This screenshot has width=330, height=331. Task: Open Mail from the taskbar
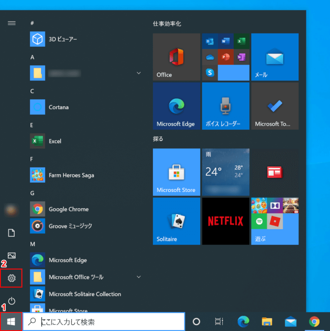click(291, 321)
